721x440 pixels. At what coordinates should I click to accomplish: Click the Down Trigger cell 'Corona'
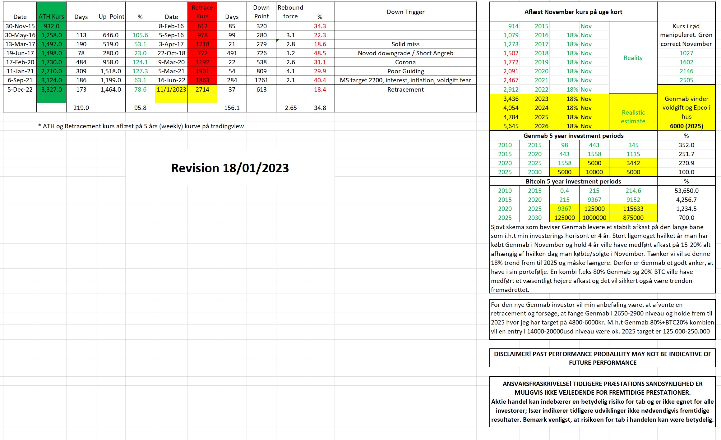[405, 62]
